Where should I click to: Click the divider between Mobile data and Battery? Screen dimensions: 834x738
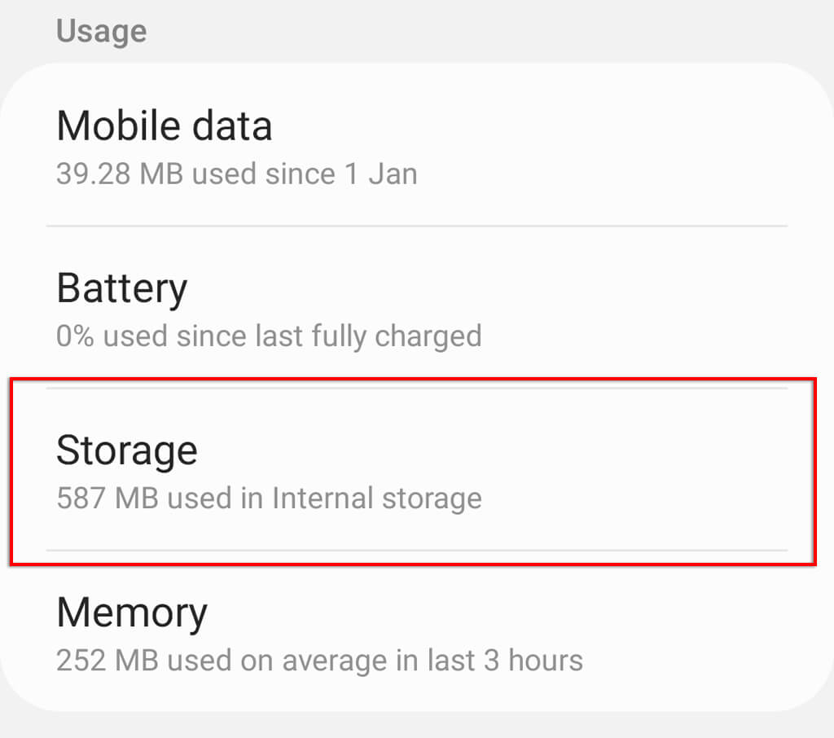[x=417, y=226]
